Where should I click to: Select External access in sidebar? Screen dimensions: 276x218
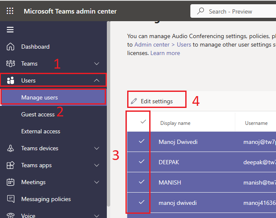pyautogui.click(x=41, y=131)
